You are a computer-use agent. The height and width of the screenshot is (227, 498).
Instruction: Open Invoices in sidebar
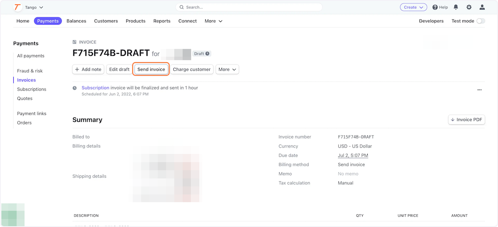[x=27, y=80]
